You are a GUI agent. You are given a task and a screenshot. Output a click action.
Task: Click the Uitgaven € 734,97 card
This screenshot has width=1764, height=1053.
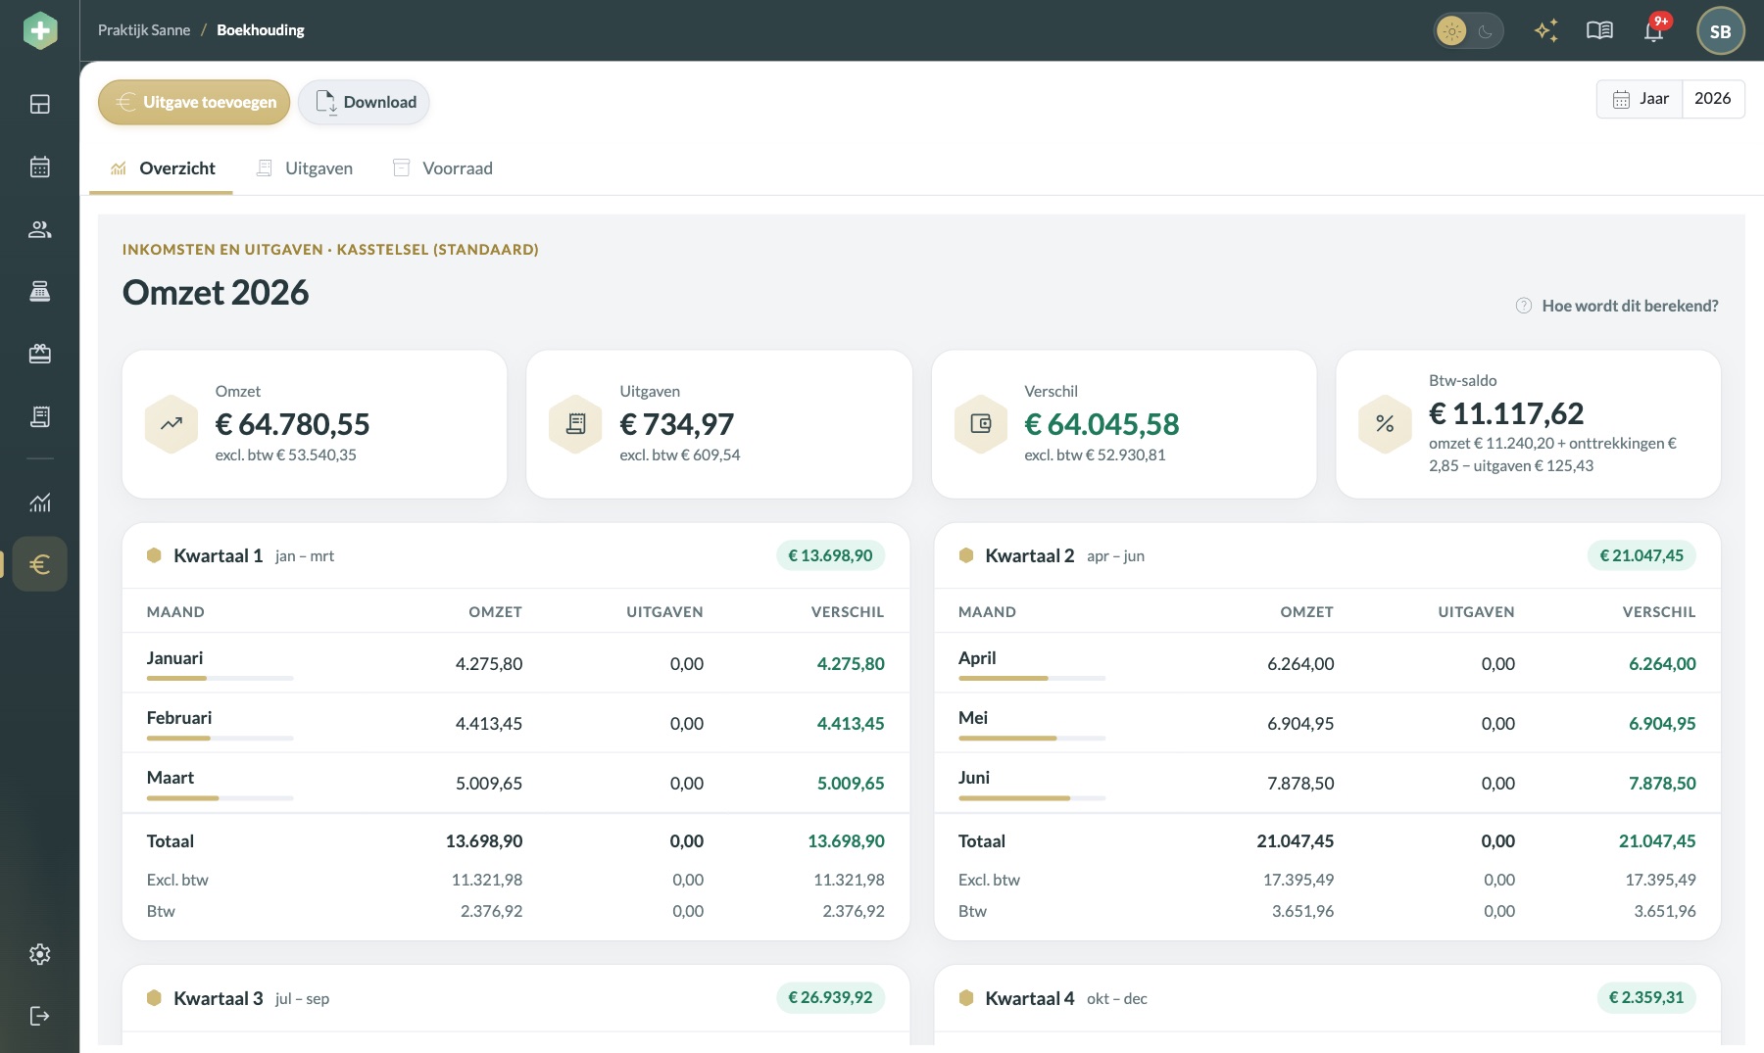coord(719,424)
